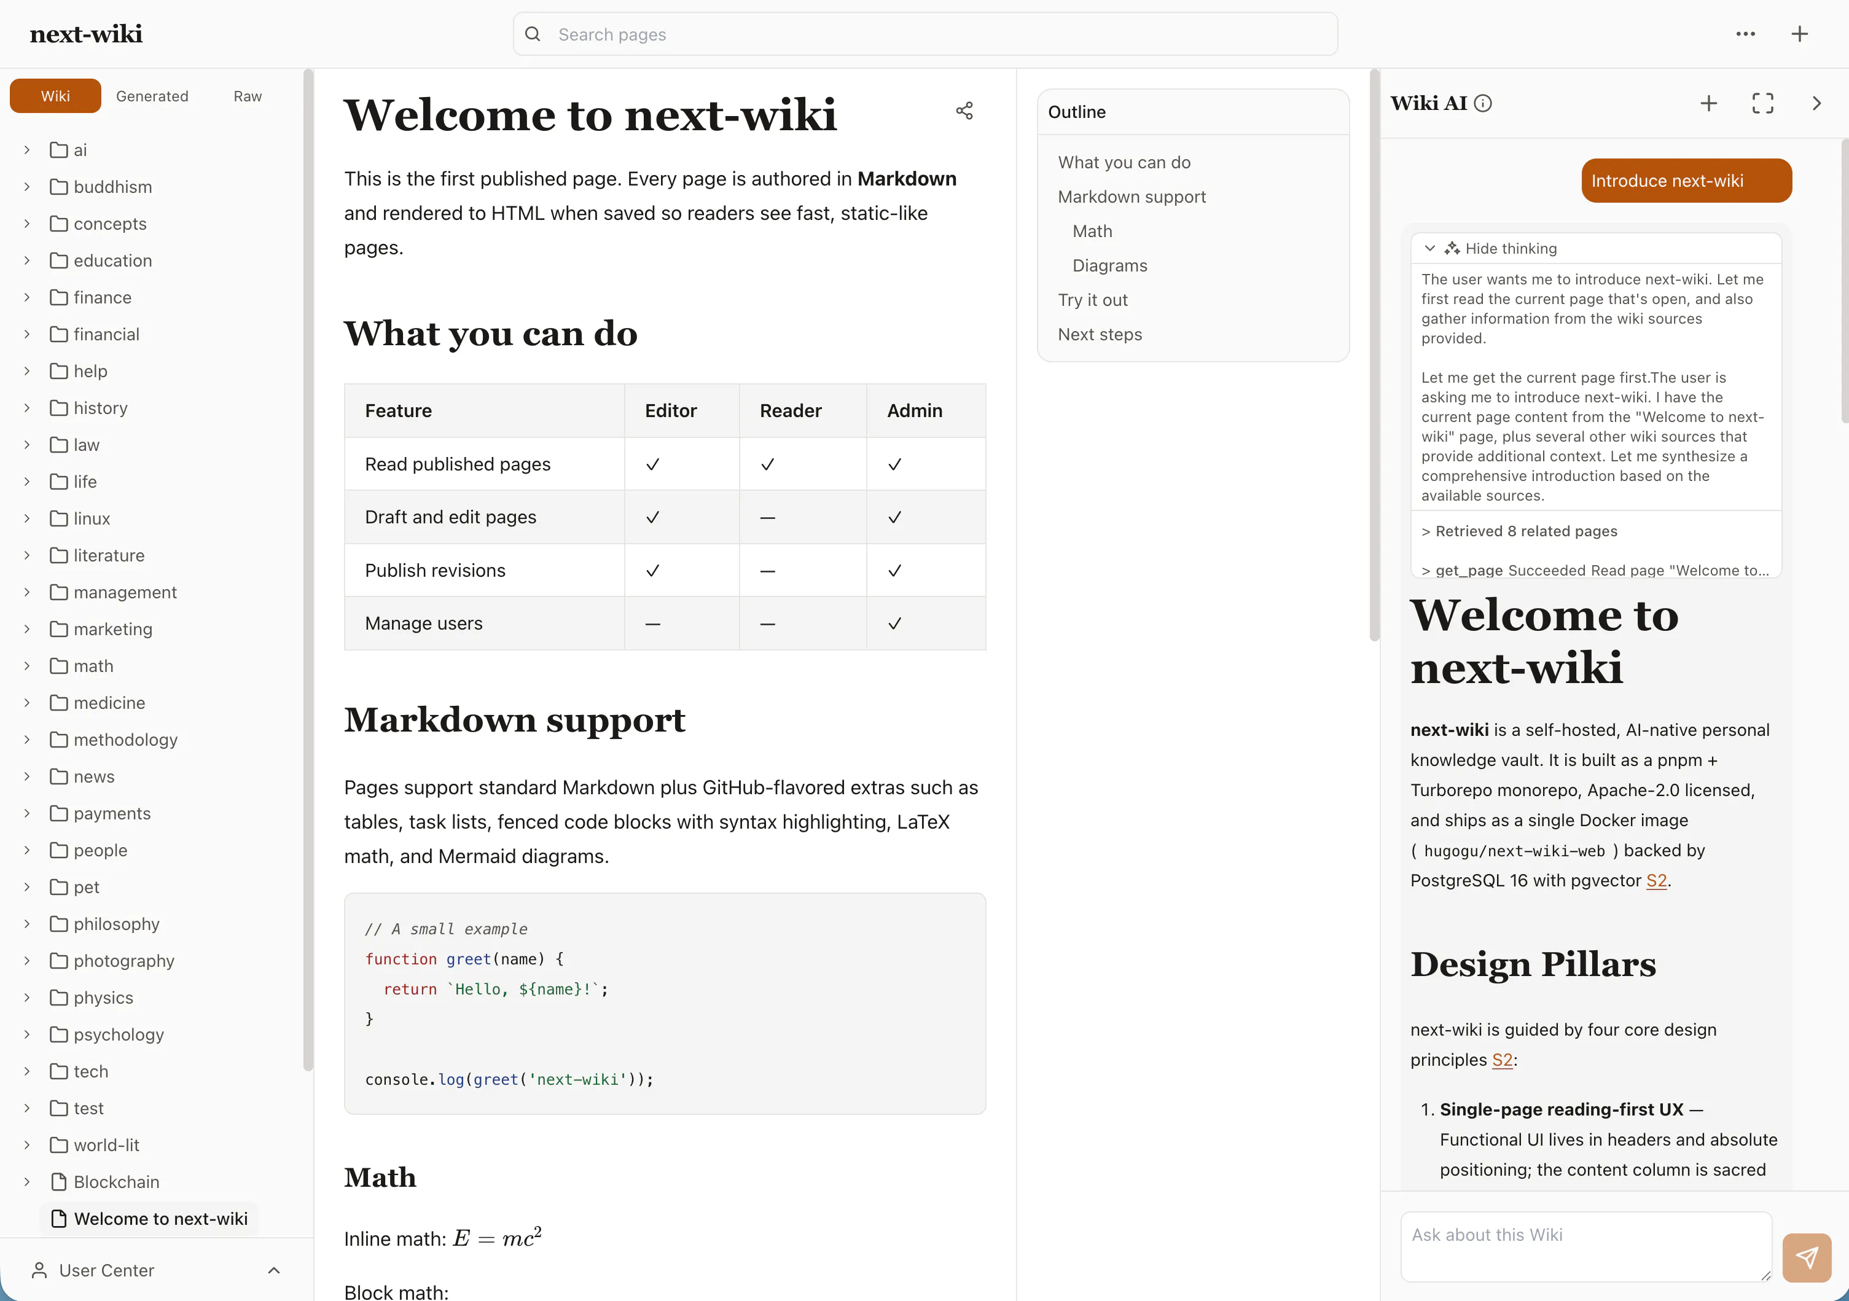Expand the math folder chevron
The height and width of the screenshot is (1301, 1849).
(26, 666)
